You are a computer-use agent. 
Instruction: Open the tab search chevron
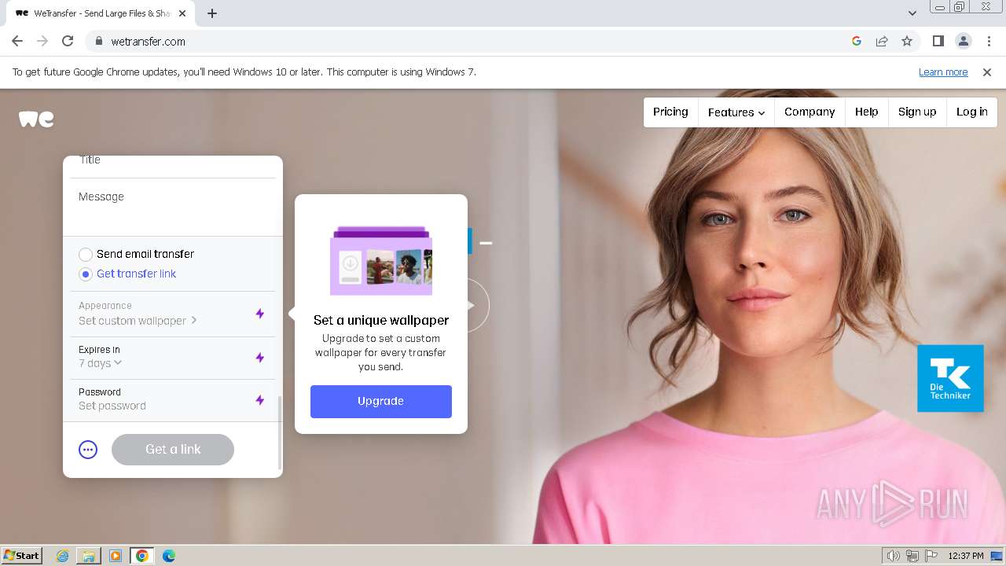point(912,13)
